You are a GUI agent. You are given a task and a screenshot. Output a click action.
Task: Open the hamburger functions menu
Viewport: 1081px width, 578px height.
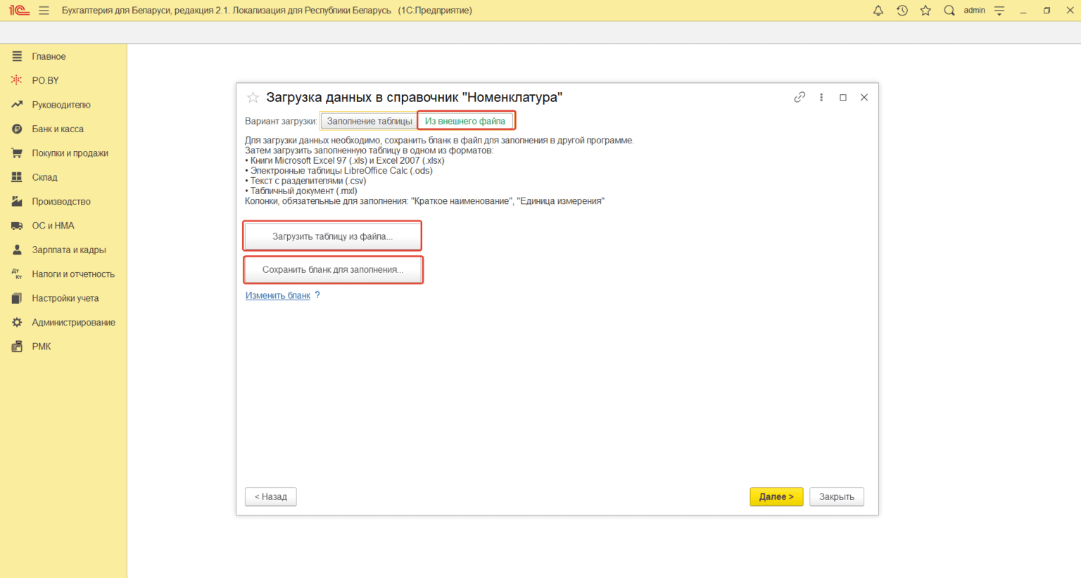pos(44,11)
